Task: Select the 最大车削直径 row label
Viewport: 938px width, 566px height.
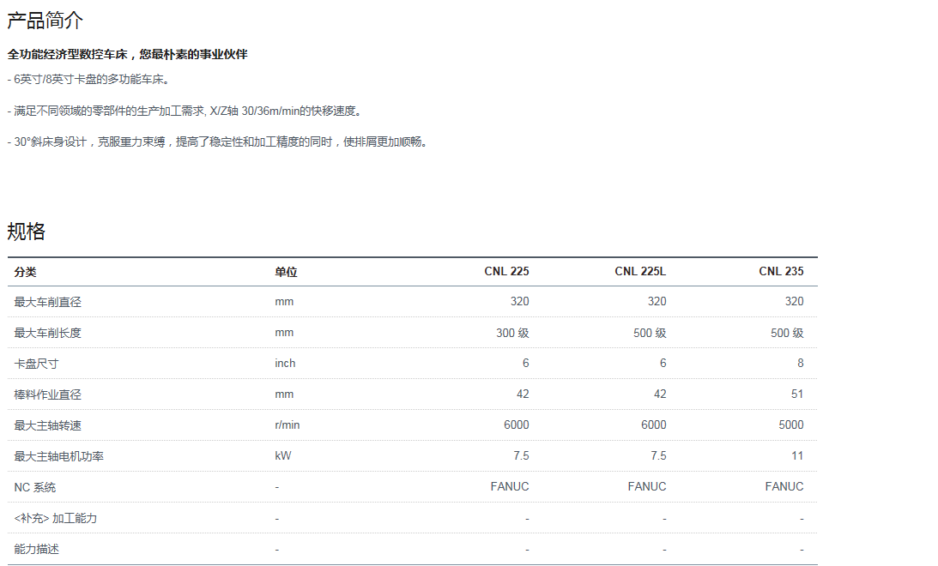Action: click(48, 302)
